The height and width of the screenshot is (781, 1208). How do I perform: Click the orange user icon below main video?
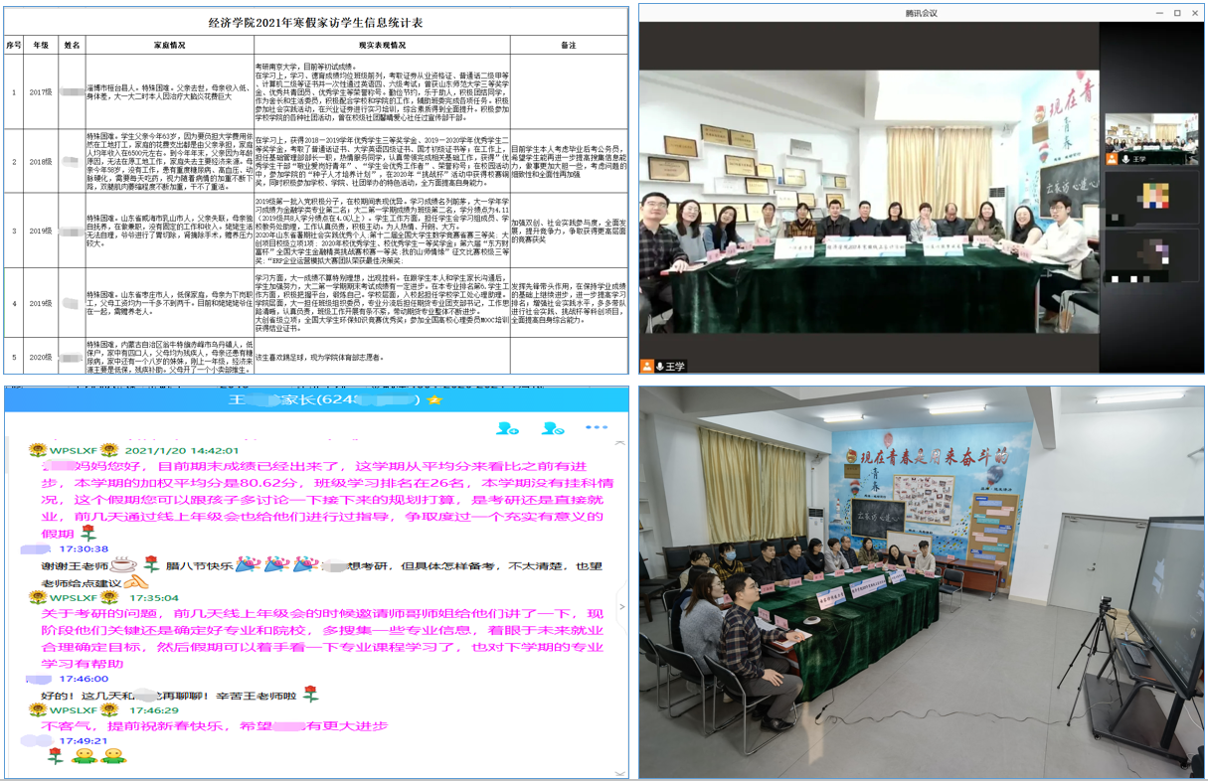pyautogui.click(x=647, y=367)
